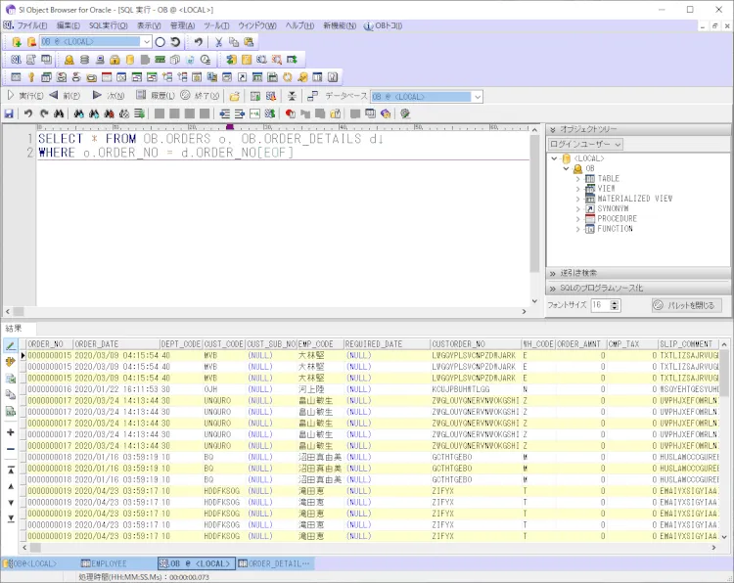Image resolution: width=734 pixels, height=583 pixels.
Task: Expand the PROCEDURE tree node
Action: (x=577, y=218)
